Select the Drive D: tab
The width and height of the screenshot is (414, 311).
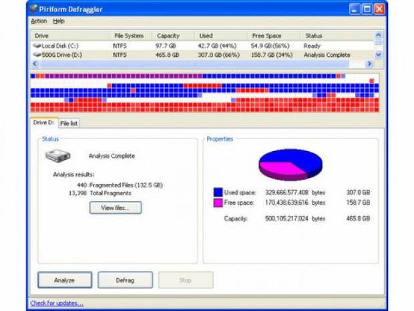click(x=44, y=122)
